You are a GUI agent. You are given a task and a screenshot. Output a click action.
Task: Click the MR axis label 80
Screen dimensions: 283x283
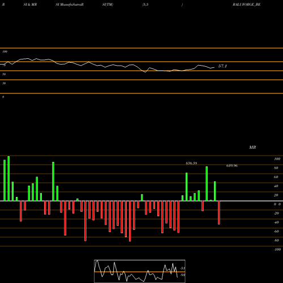[x=276, y=168]
